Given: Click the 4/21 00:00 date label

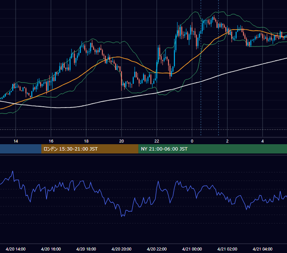Looking at the screenshot, I should click(192, 249).
